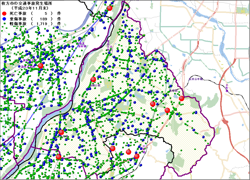This screenshot has height=180, width=250.
Task: Click the 長尾駅 station label
Action: (x=173, y=91)
